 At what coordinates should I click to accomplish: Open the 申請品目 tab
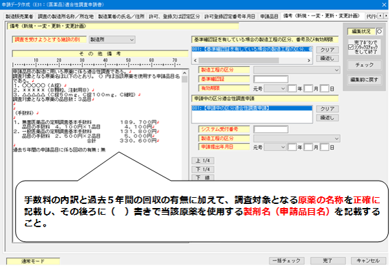point(269,16)
